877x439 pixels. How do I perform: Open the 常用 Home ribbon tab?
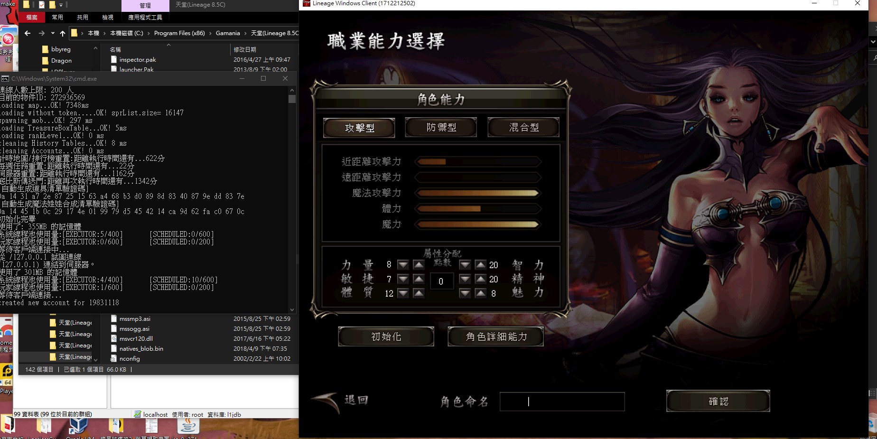click(x=57, y=17)
